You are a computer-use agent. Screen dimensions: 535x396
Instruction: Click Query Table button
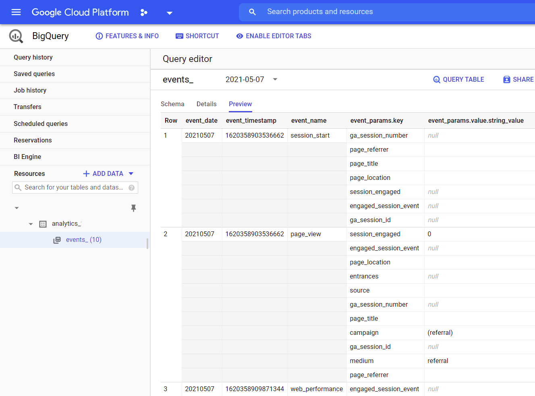[x=458, y=80]
